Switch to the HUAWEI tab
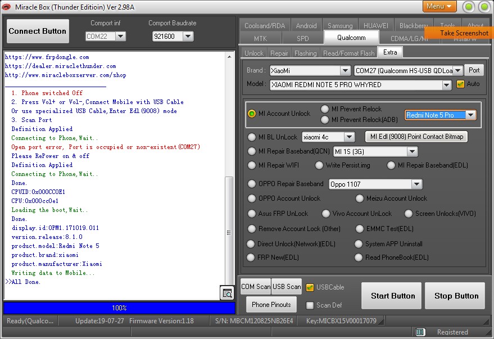This screenshot has height=339, width=494. 375,25
